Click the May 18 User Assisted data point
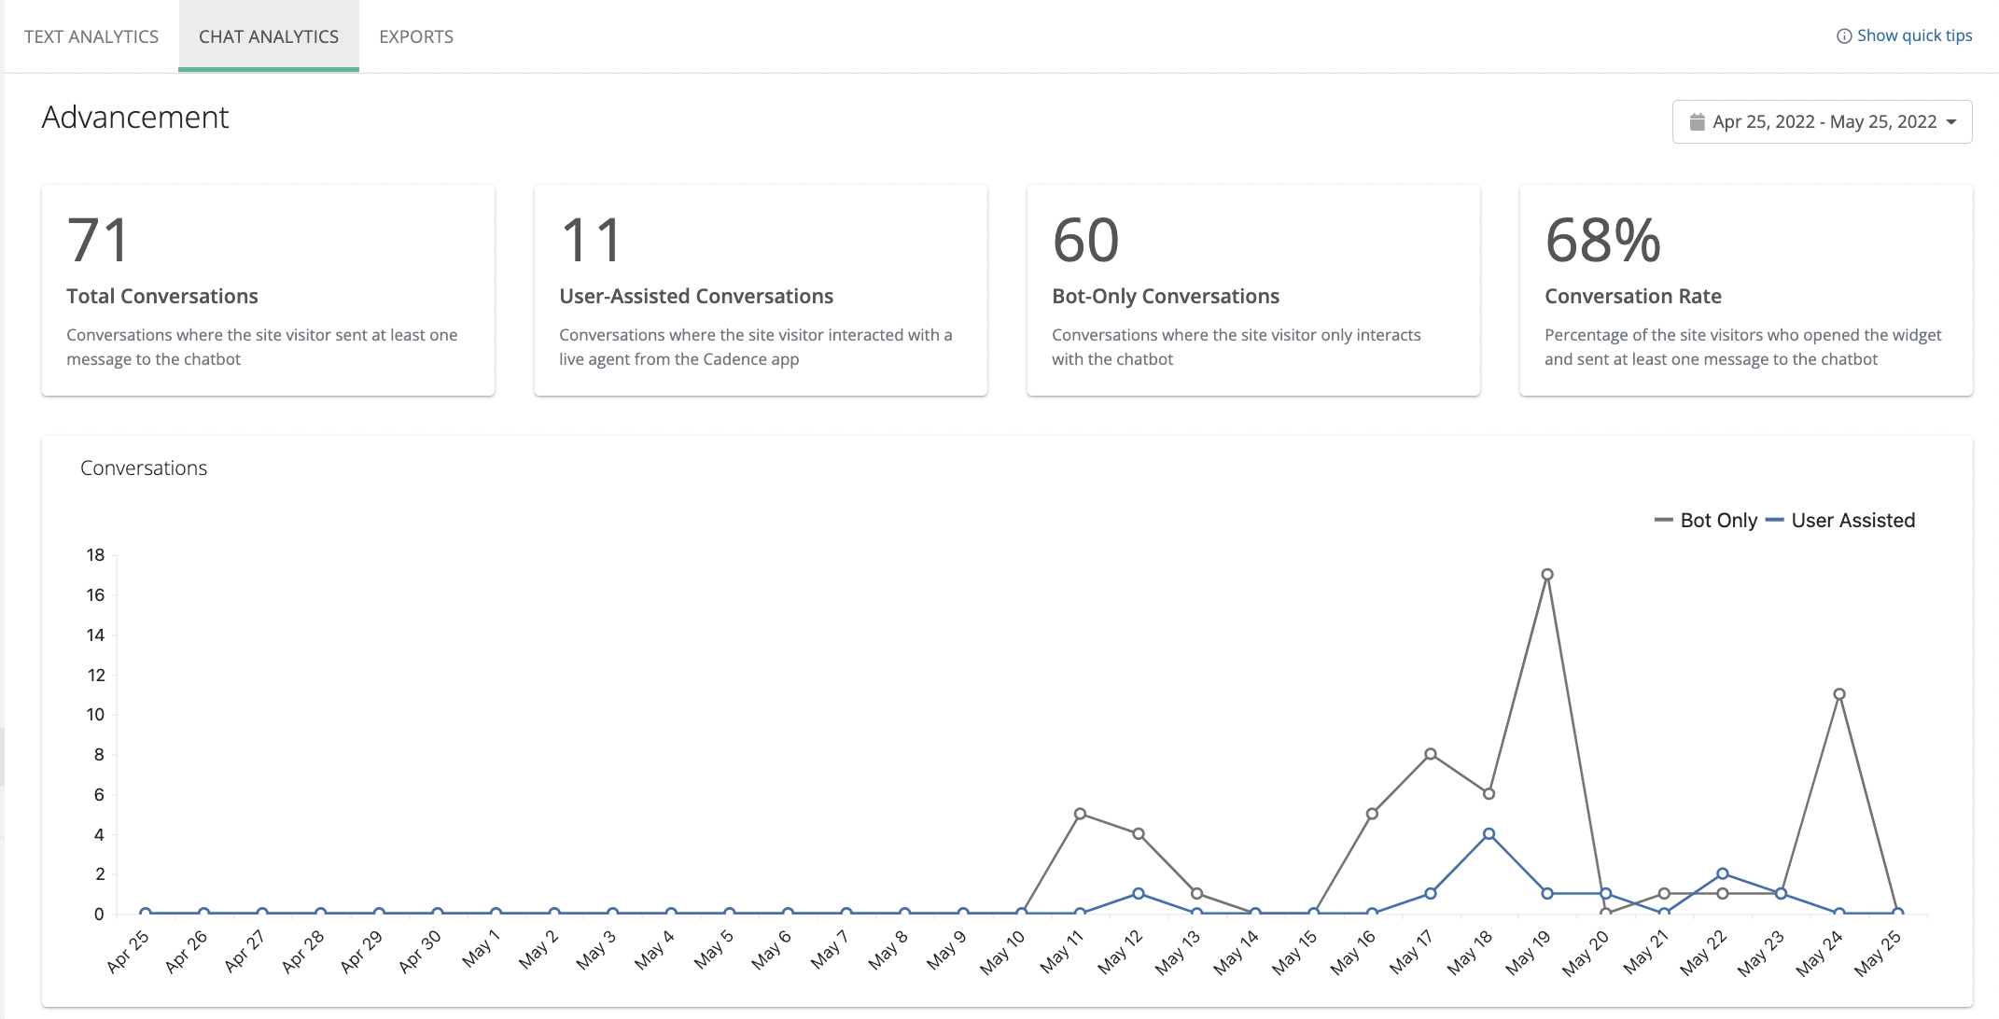1999x1019 pixels. click(1489, 834)
